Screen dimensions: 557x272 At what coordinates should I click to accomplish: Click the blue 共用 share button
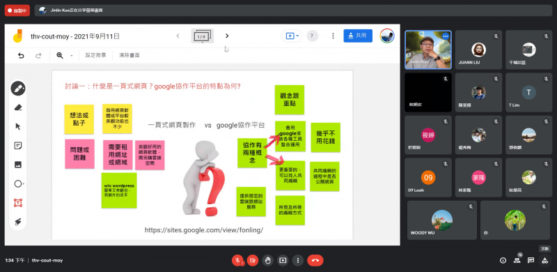[x=358, y=36]
